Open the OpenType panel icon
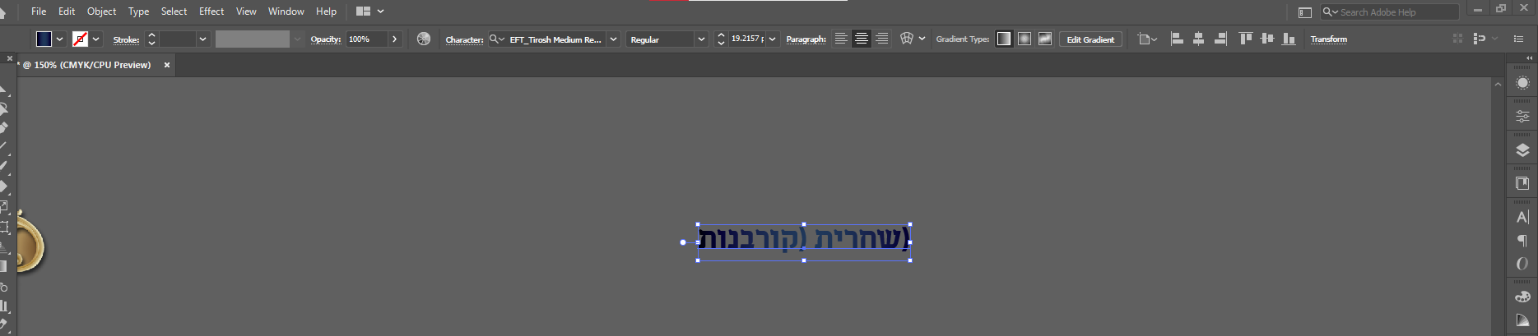The image size is (1538, 336). coord(1522,264)
